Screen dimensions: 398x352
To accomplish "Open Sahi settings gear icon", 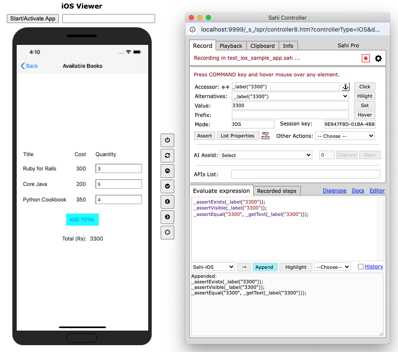I will pos(378,58).
